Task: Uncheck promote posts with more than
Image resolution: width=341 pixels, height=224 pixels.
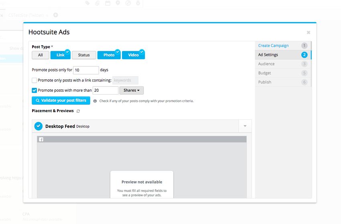Action: (x=34, y=90)
